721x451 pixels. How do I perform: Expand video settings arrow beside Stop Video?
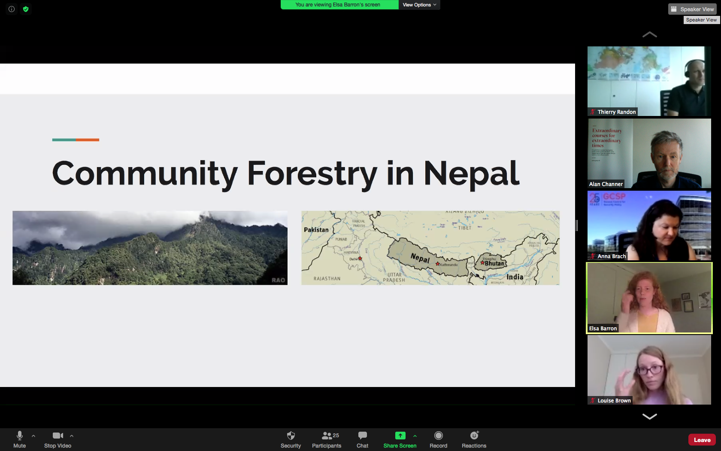(72, 436)
